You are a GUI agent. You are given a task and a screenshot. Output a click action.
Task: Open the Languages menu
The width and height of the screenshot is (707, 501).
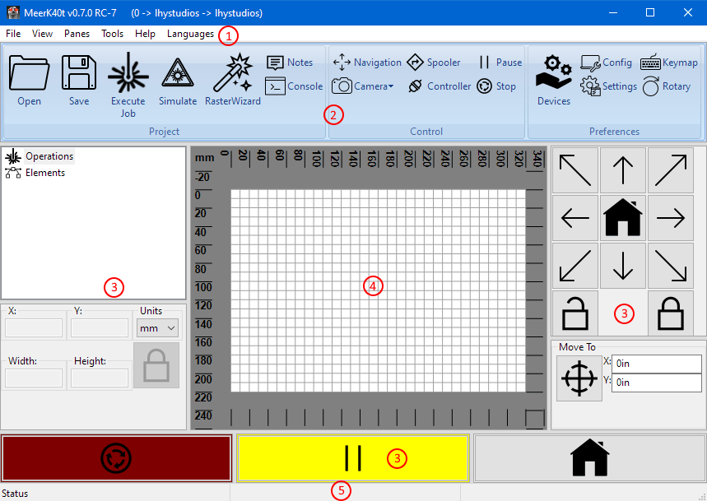(190, 34)
